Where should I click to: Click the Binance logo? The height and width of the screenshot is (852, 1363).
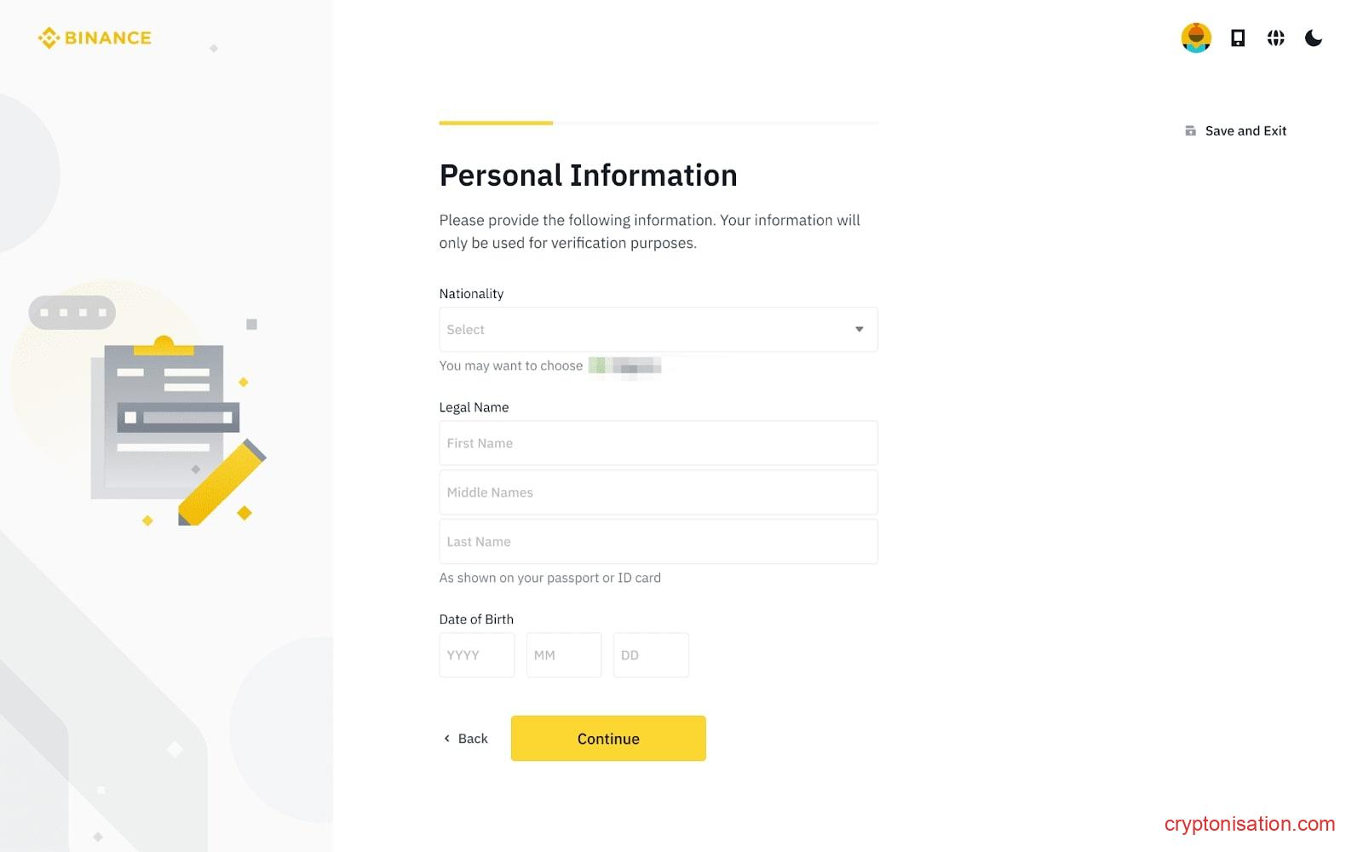95,37
